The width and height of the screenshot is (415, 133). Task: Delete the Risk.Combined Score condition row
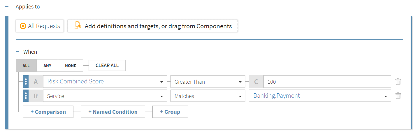(x=398, y=82)
